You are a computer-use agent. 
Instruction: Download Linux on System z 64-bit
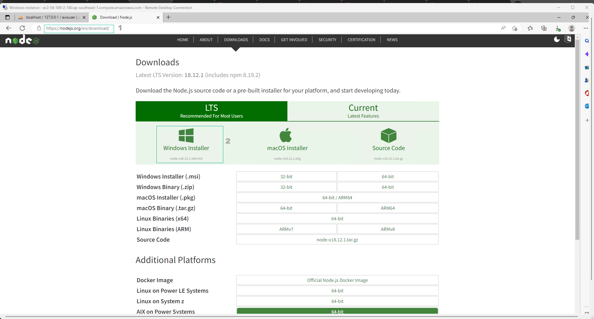pyautogui.click(x=337, y=301)
